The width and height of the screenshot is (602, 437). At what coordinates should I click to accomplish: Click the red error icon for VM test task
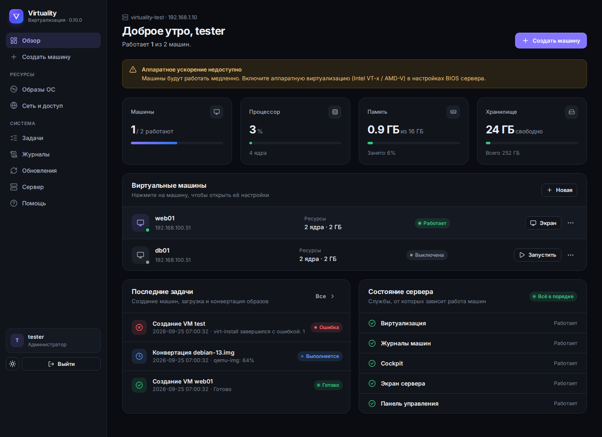(139, 327)
